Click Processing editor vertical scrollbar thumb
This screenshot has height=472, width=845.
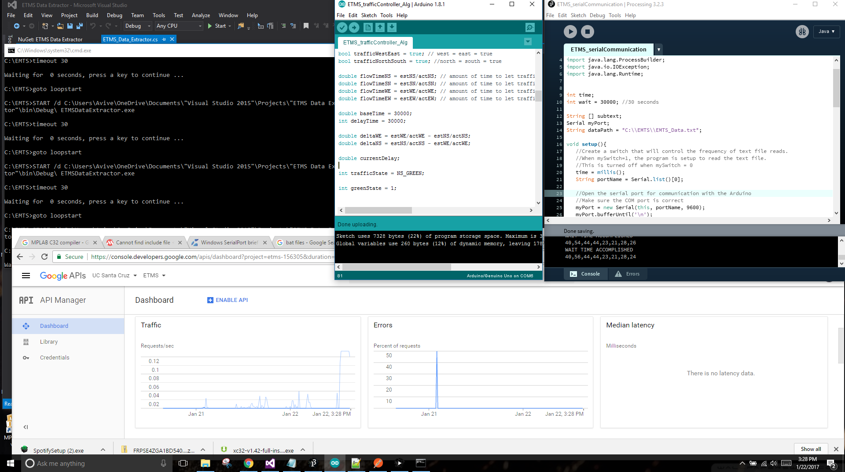(836, 88)
